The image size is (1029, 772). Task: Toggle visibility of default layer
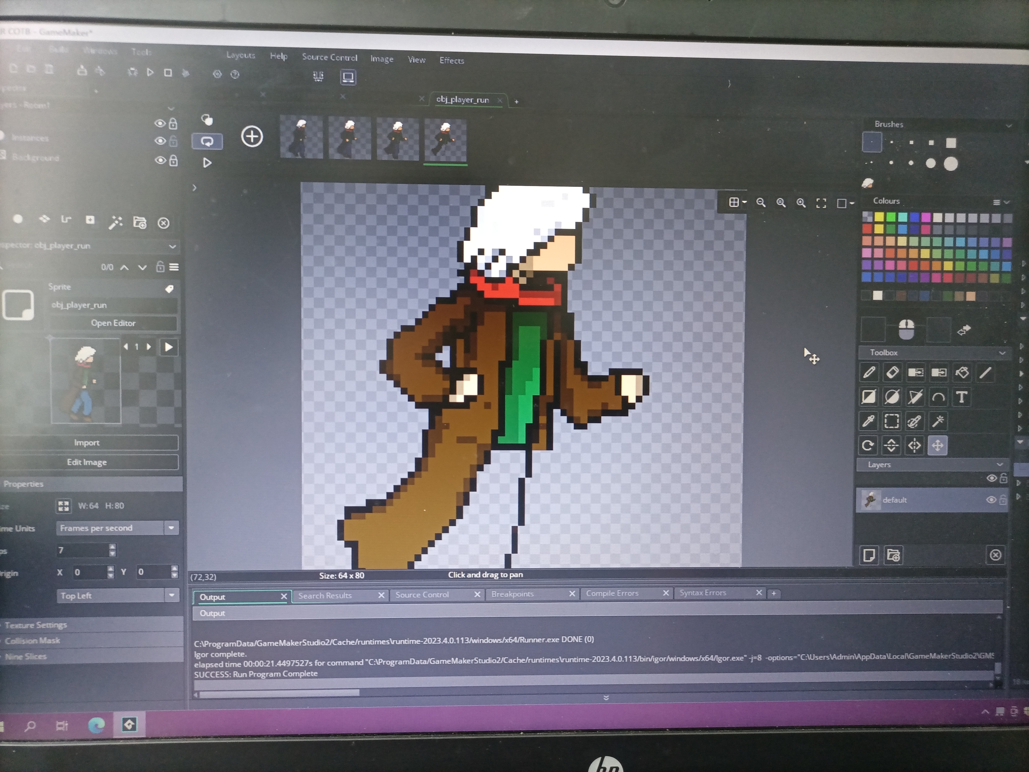pyautogui.click(x=991, y=500)
